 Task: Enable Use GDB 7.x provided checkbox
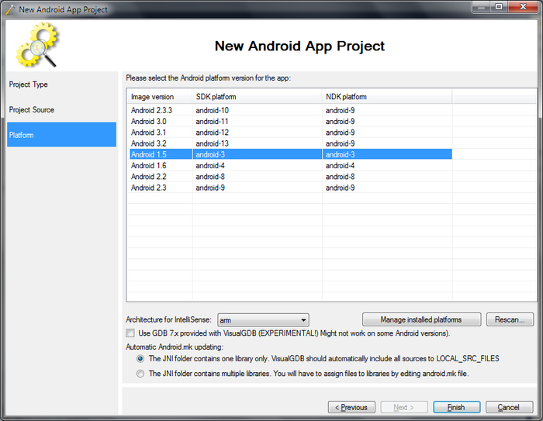tap(130, 333)
